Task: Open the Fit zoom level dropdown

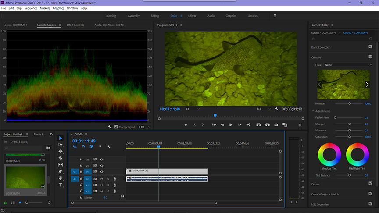Action: 193,109
